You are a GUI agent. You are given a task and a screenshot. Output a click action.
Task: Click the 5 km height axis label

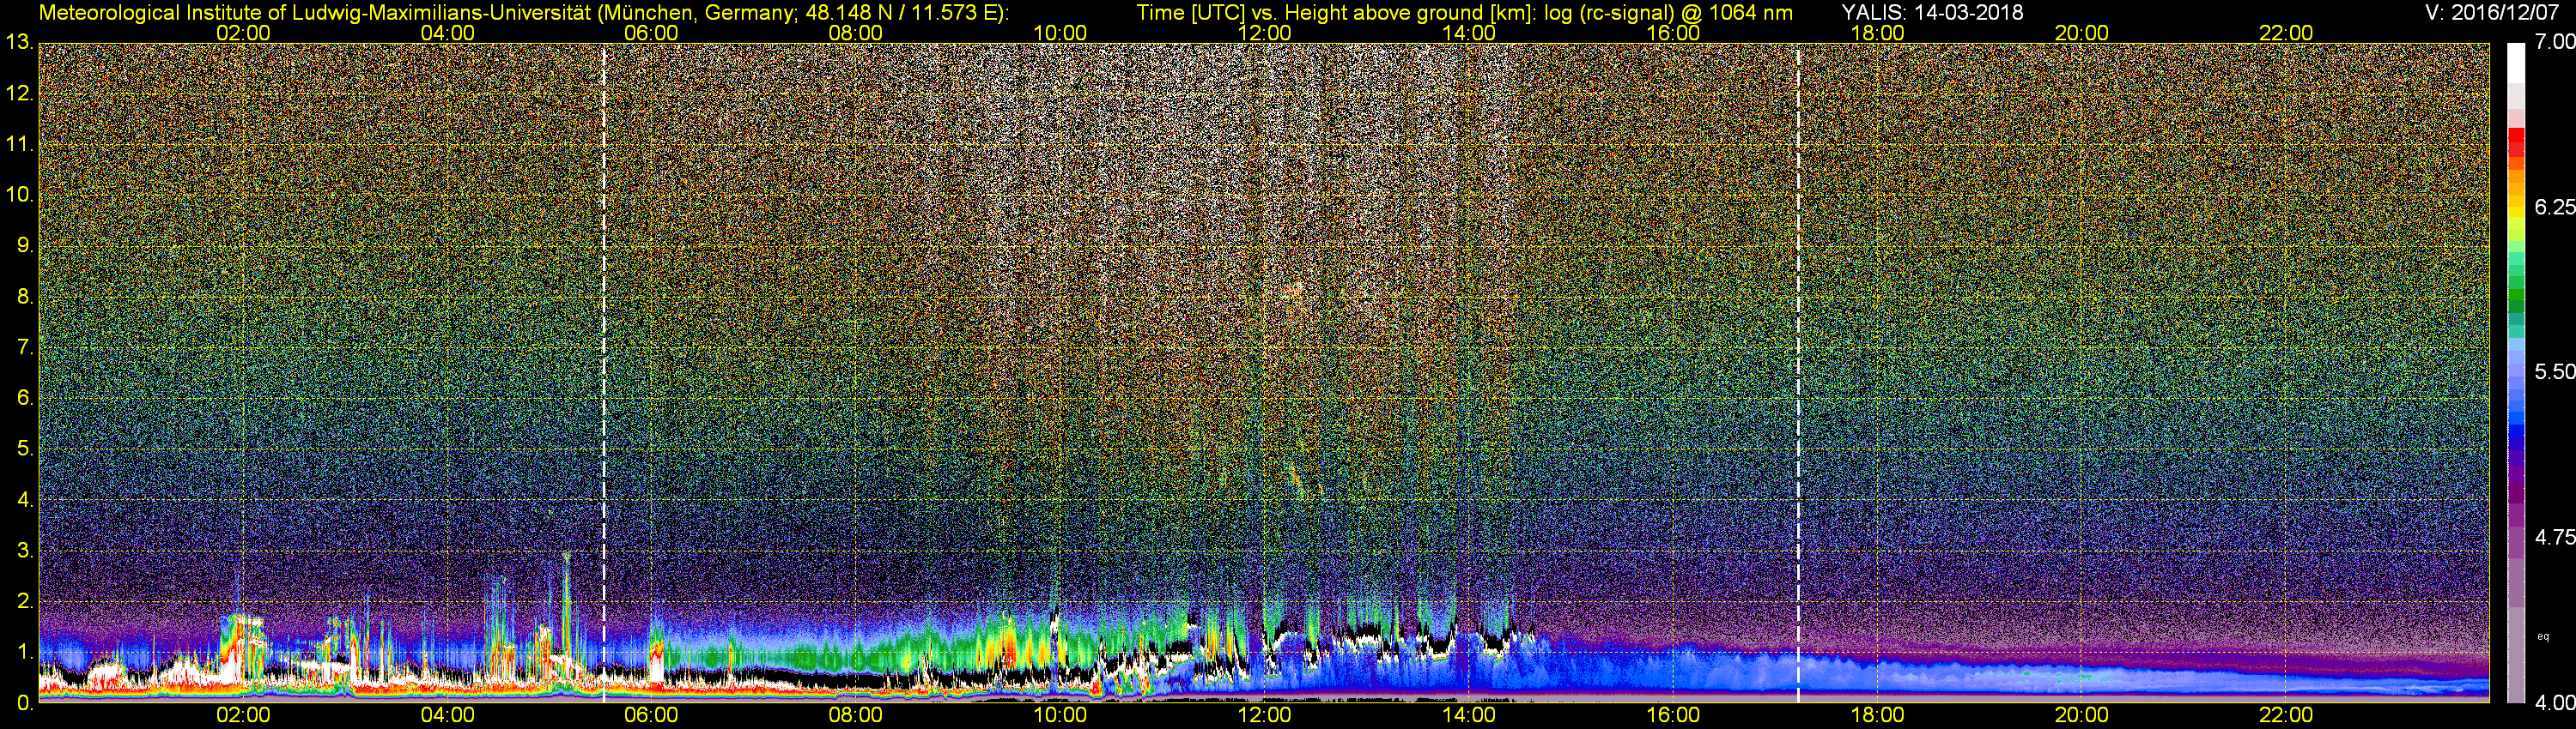click(x=25, y=449)
